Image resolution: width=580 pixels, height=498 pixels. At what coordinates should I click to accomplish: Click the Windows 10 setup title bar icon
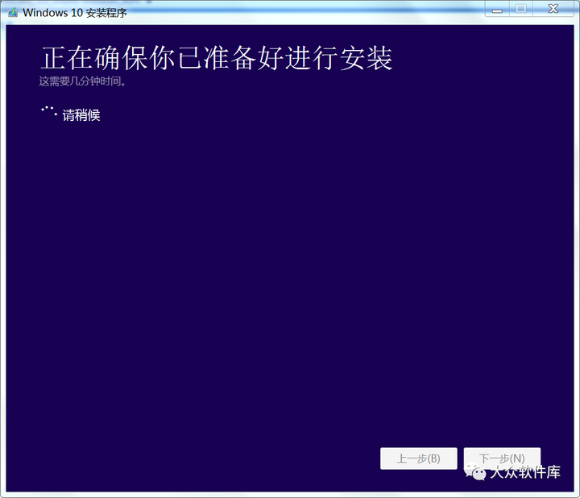[x=13, y=13]
